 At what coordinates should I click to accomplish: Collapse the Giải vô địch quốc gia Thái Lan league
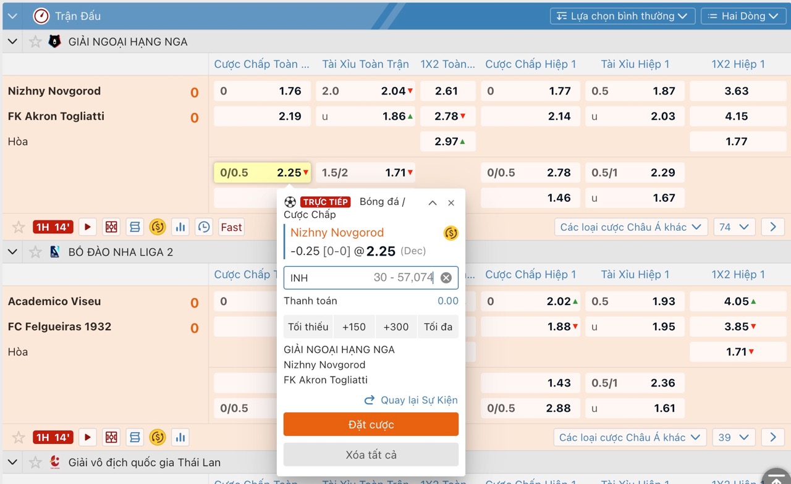(x=12, y=462)
